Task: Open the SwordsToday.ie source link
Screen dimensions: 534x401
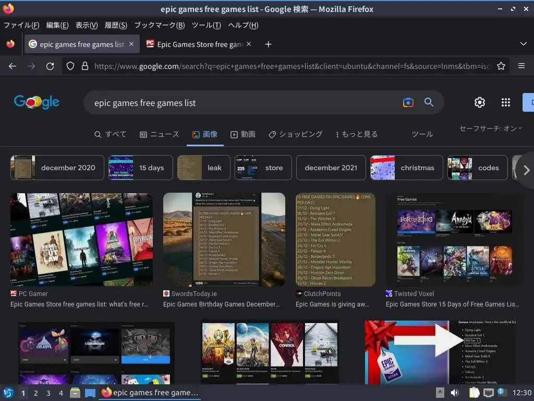Action: click(x=190, y=293)
